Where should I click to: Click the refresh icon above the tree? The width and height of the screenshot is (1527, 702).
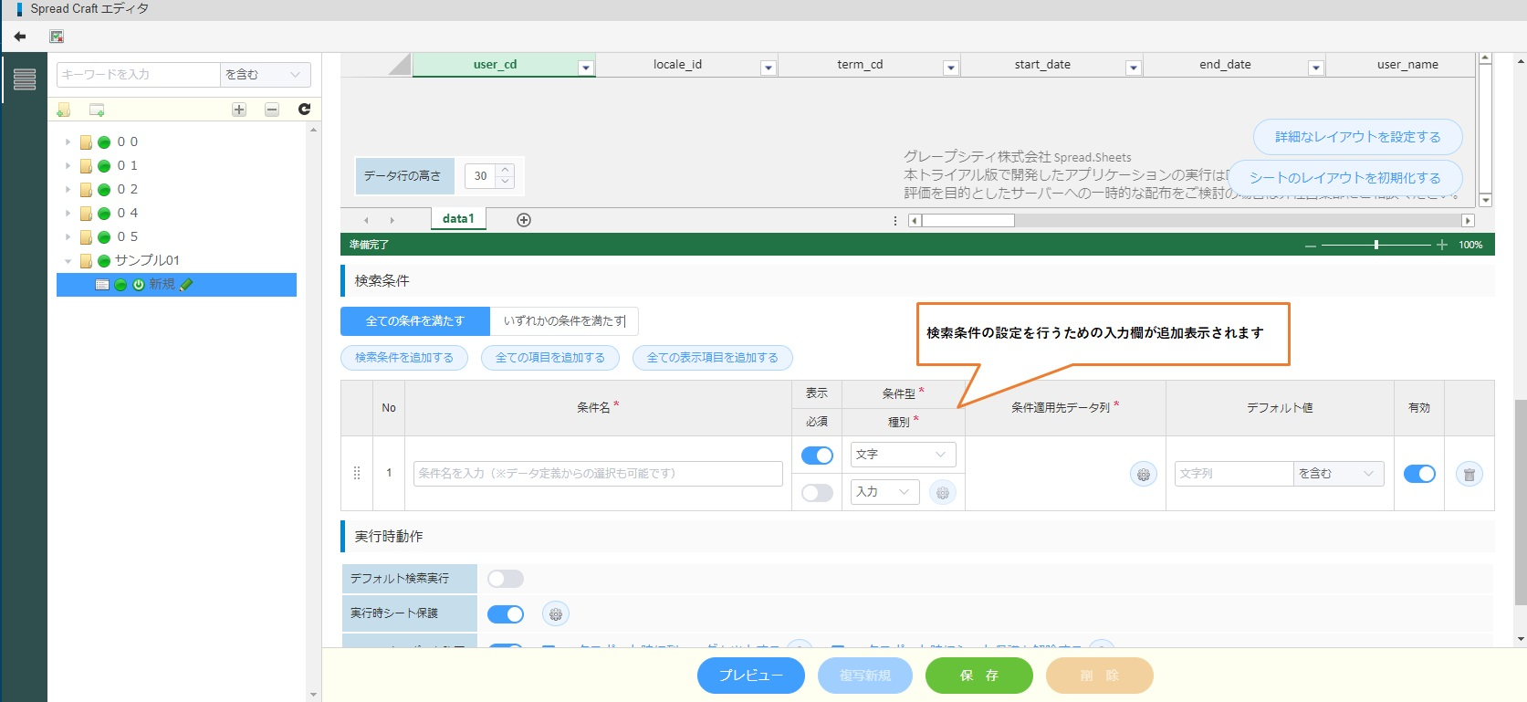[304, 110]
